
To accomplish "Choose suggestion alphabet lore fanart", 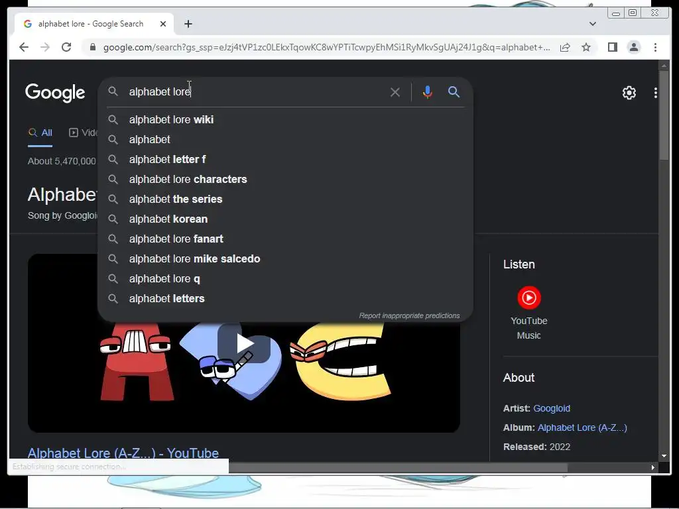I will (x=285, y=239).
